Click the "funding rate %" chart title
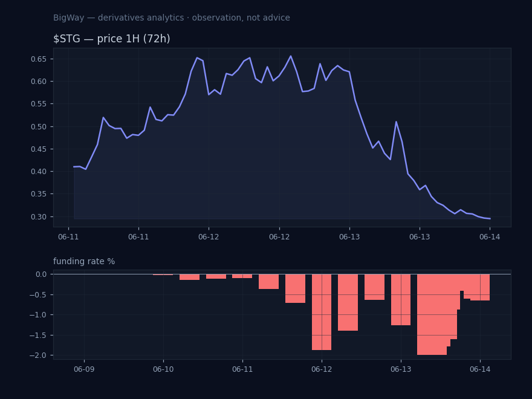The image size is (532, 399). (84, 261)
